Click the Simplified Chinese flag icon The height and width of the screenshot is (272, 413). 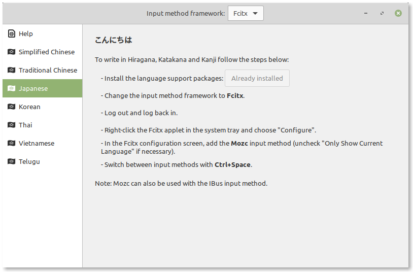11,52
